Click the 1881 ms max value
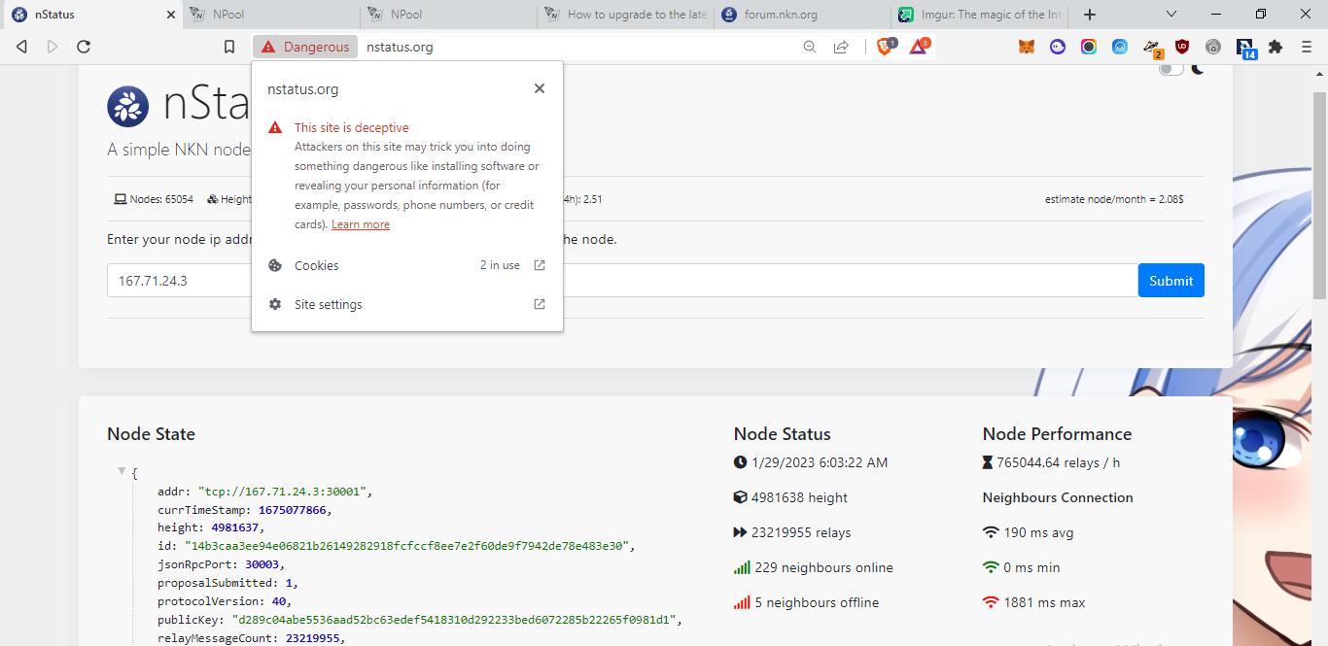1328x646 pixels. (1034, 602)
